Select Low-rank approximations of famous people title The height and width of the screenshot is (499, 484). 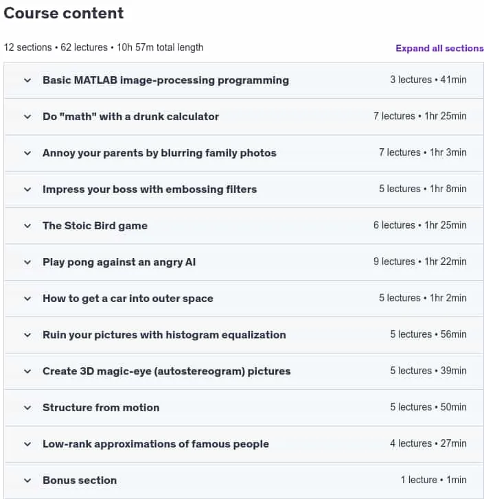tap(156, 444)
